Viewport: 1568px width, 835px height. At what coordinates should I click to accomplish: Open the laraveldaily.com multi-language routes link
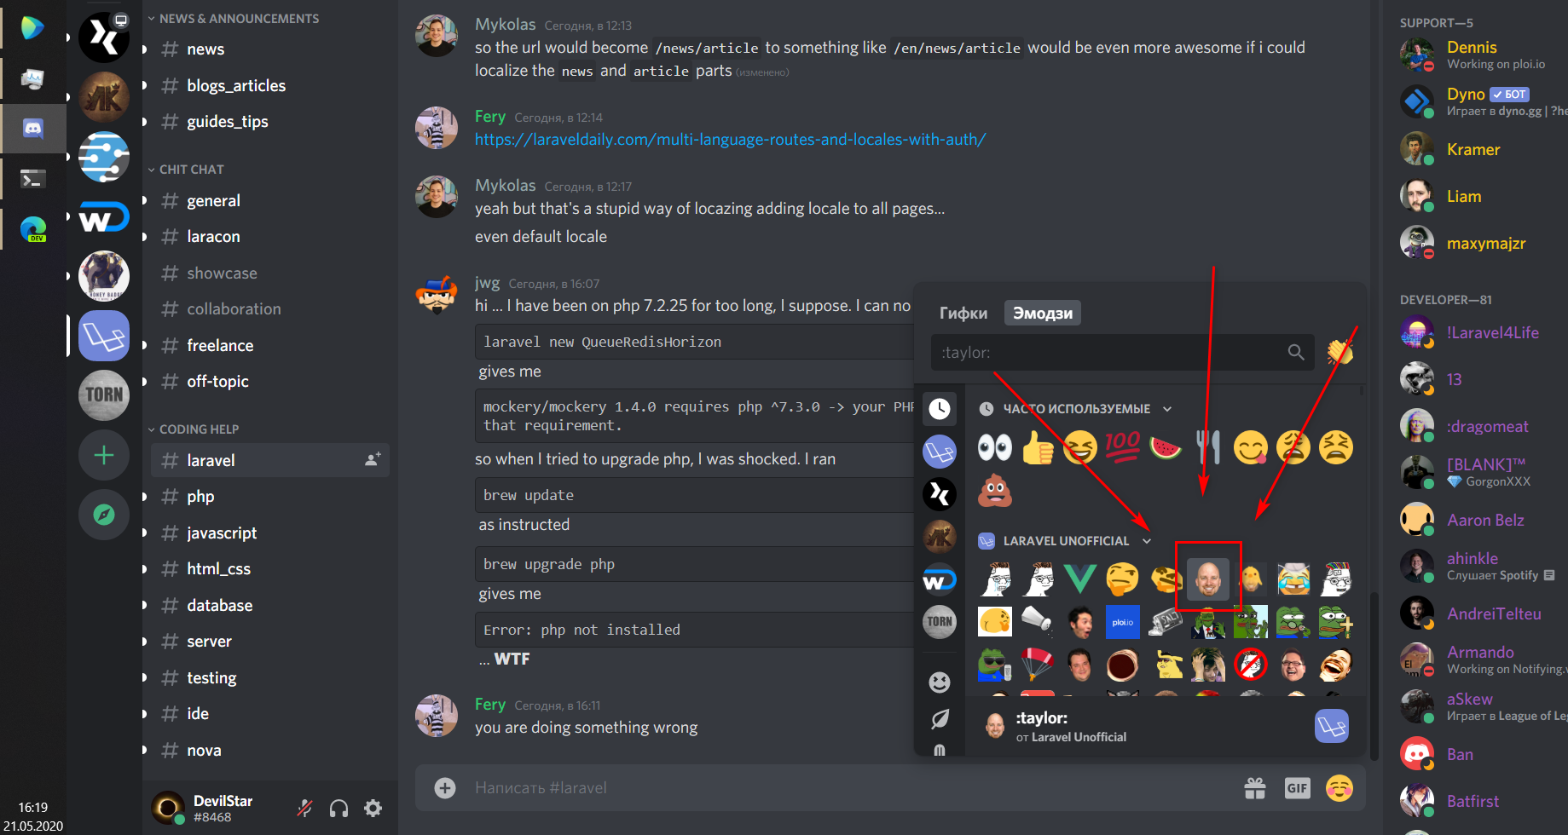point(730,140)
